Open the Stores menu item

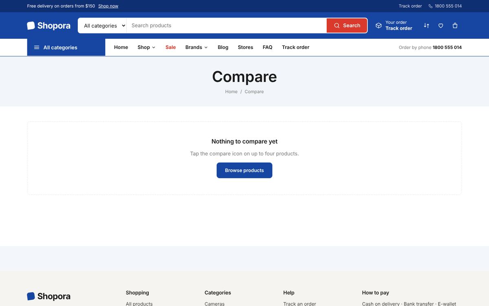point(245,47)
